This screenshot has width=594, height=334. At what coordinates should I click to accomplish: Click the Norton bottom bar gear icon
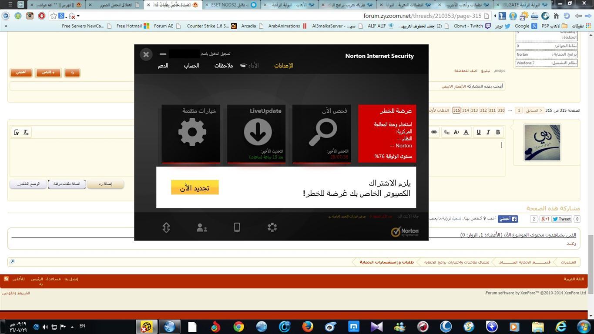(272, 227)
